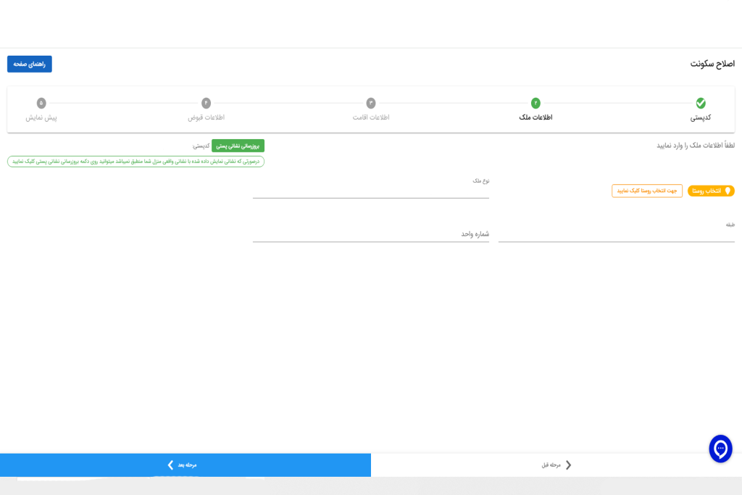This screenshot has width=742, height=495.
Task: Click the chevron arrow beside مرحله بعد
Action: [x=170, y=465]
